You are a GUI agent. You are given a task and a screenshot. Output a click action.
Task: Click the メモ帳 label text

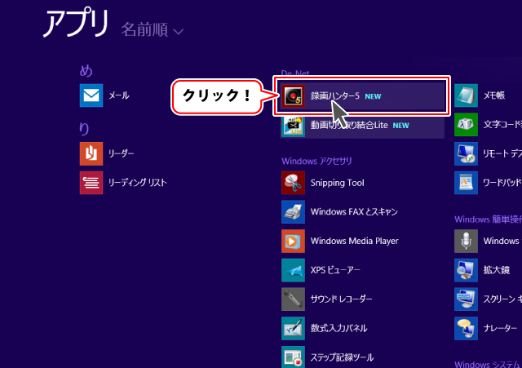(494, 95)
